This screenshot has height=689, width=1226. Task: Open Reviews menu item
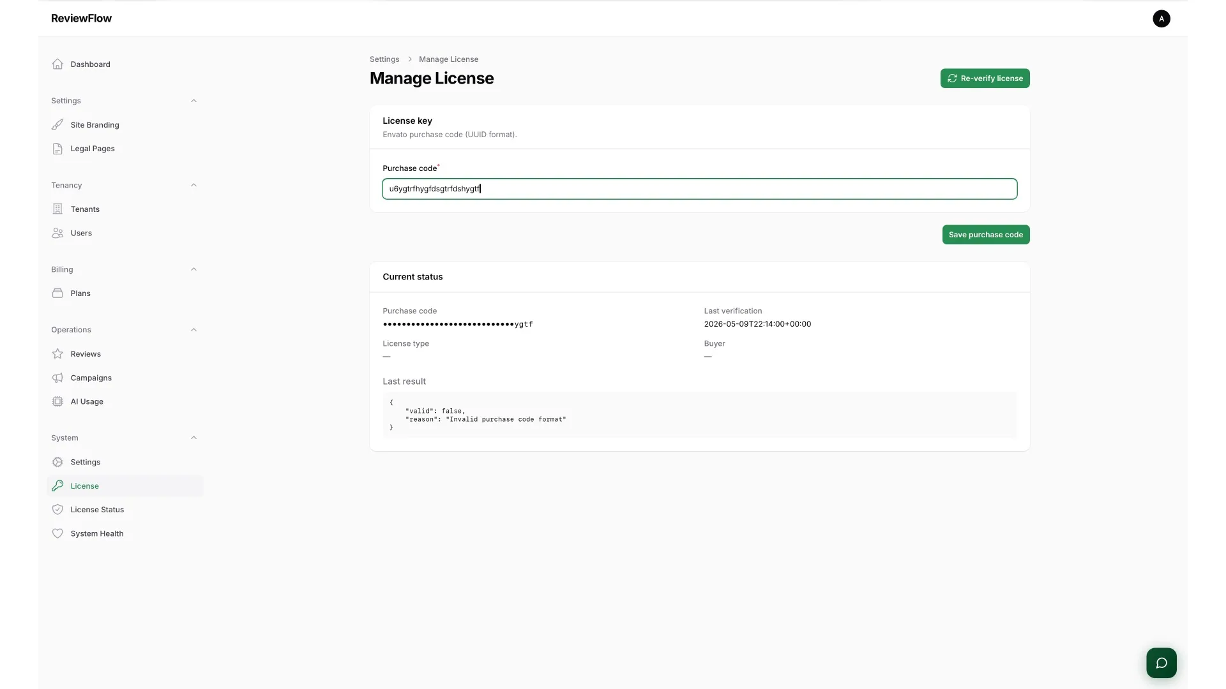[125, 354]
